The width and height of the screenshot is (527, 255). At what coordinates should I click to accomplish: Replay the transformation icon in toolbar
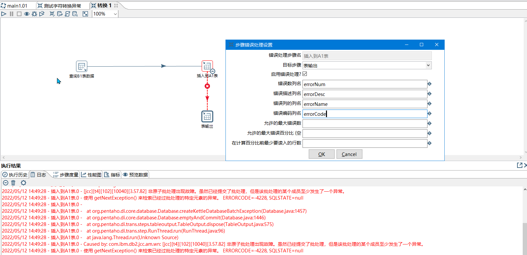pyautogui.click(x=42, y=14)
